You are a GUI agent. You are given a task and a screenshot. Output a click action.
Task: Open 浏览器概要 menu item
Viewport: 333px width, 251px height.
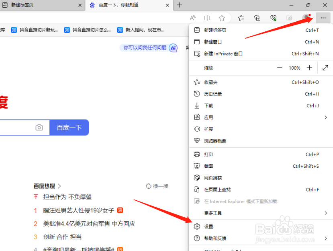261,141
